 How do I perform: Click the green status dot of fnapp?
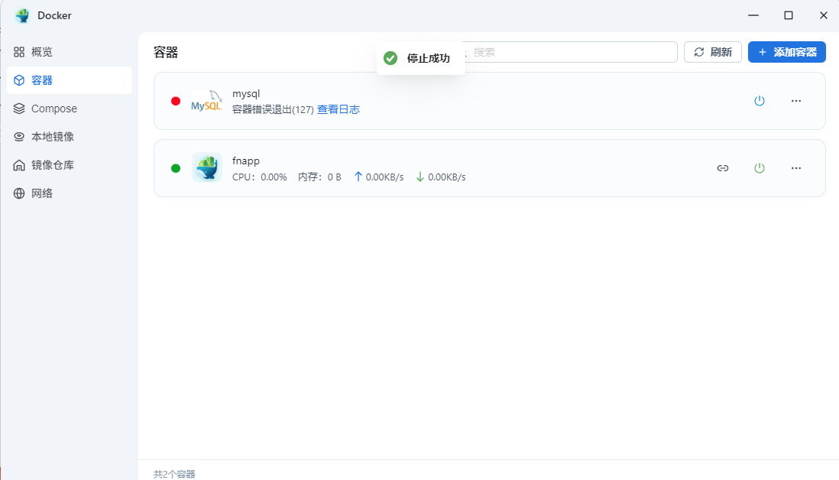(176, 169)
